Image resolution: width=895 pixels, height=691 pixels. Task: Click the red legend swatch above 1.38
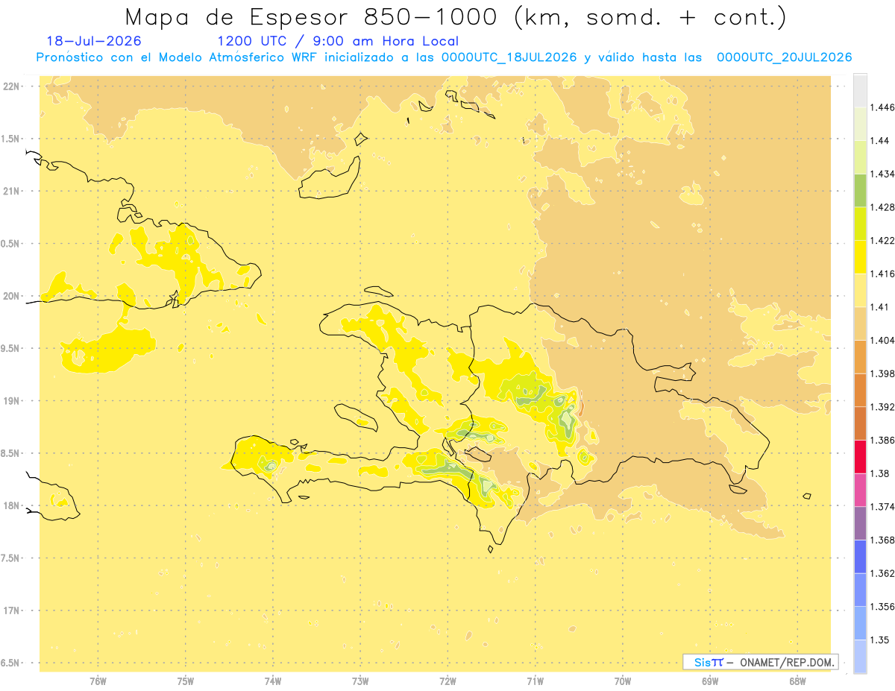click(x=860, y=456)
